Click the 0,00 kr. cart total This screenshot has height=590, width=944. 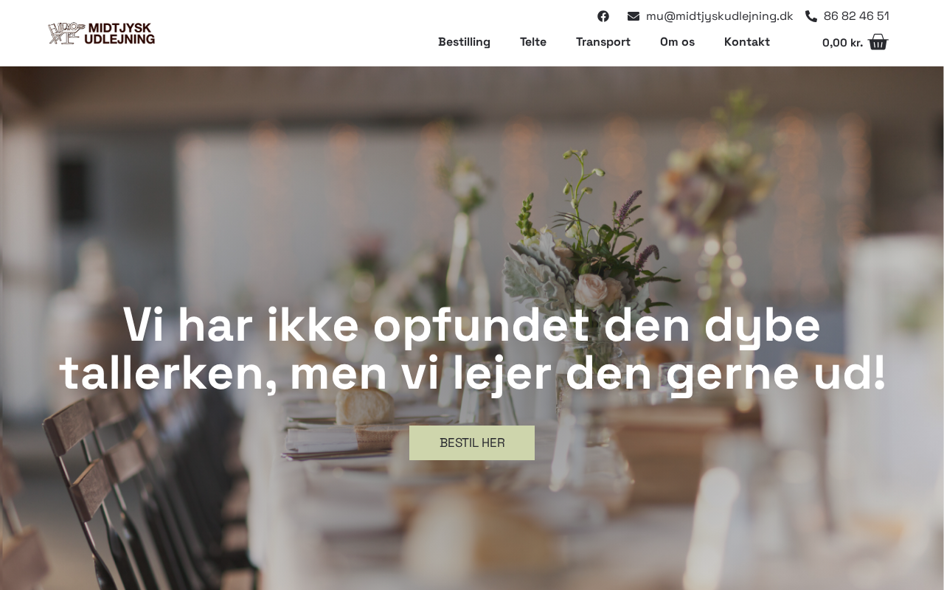pyautogui.click(x=842, y=43)
